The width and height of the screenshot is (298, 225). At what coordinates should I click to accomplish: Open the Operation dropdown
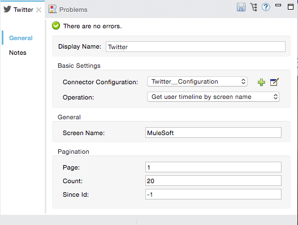click(x=213, y=97)
